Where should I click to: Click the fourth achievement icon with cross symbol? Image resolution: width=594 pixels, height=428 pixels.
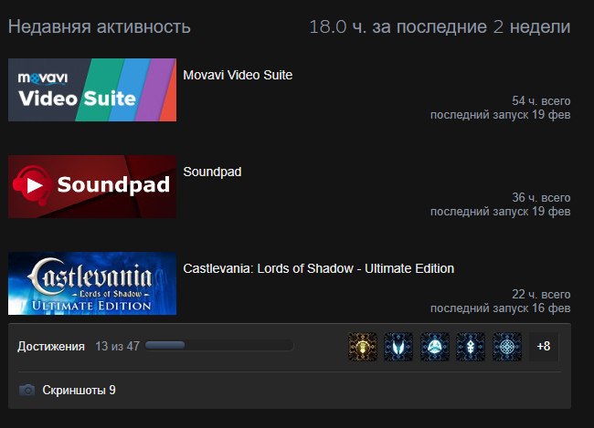pos(471,346)
